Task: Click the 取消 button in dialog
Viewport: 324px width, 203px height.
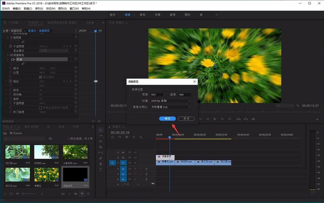Action: (x=186, y=119)
